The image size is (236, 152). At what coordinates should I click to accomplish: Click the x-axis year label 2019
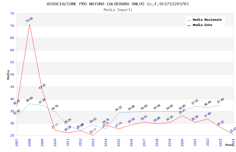click(170, 142)
